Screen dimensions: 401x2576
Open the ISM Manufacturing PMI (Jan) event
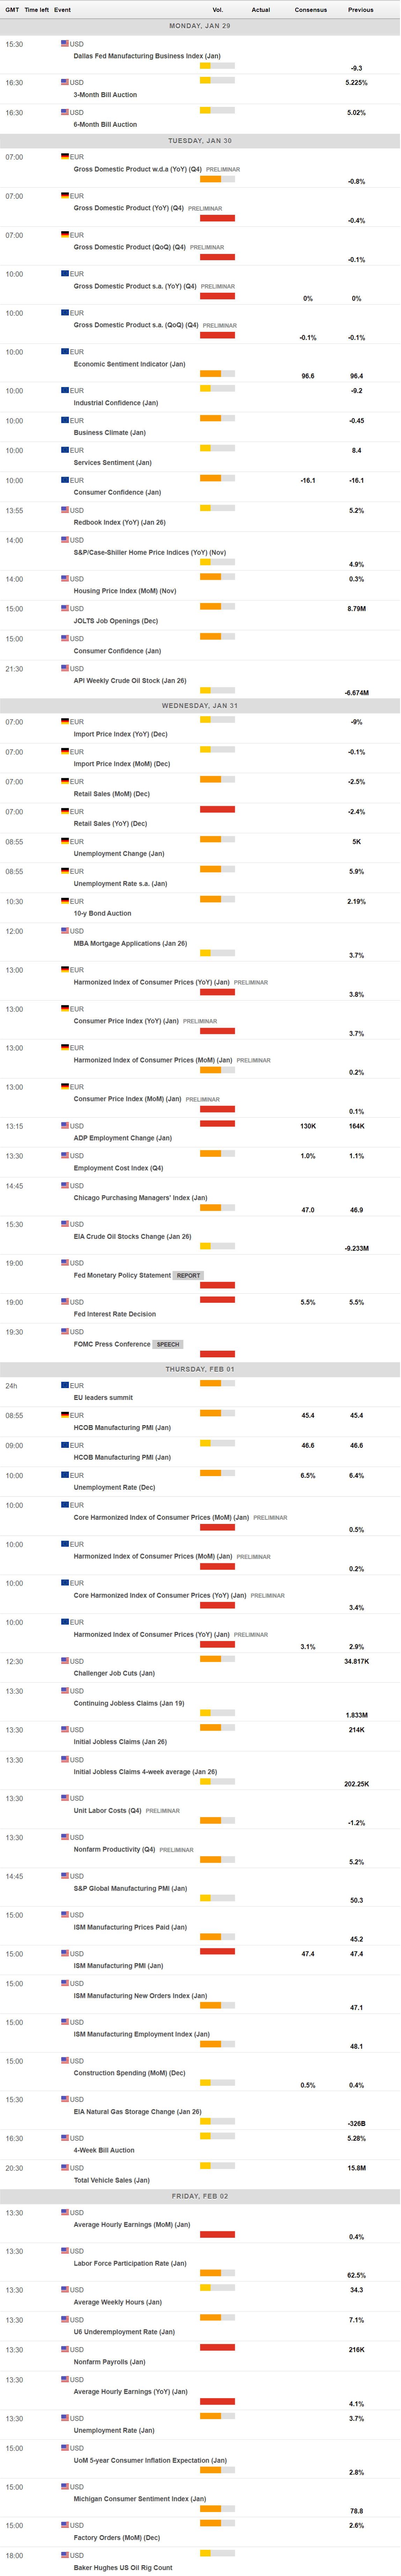tap(118, 1965)
